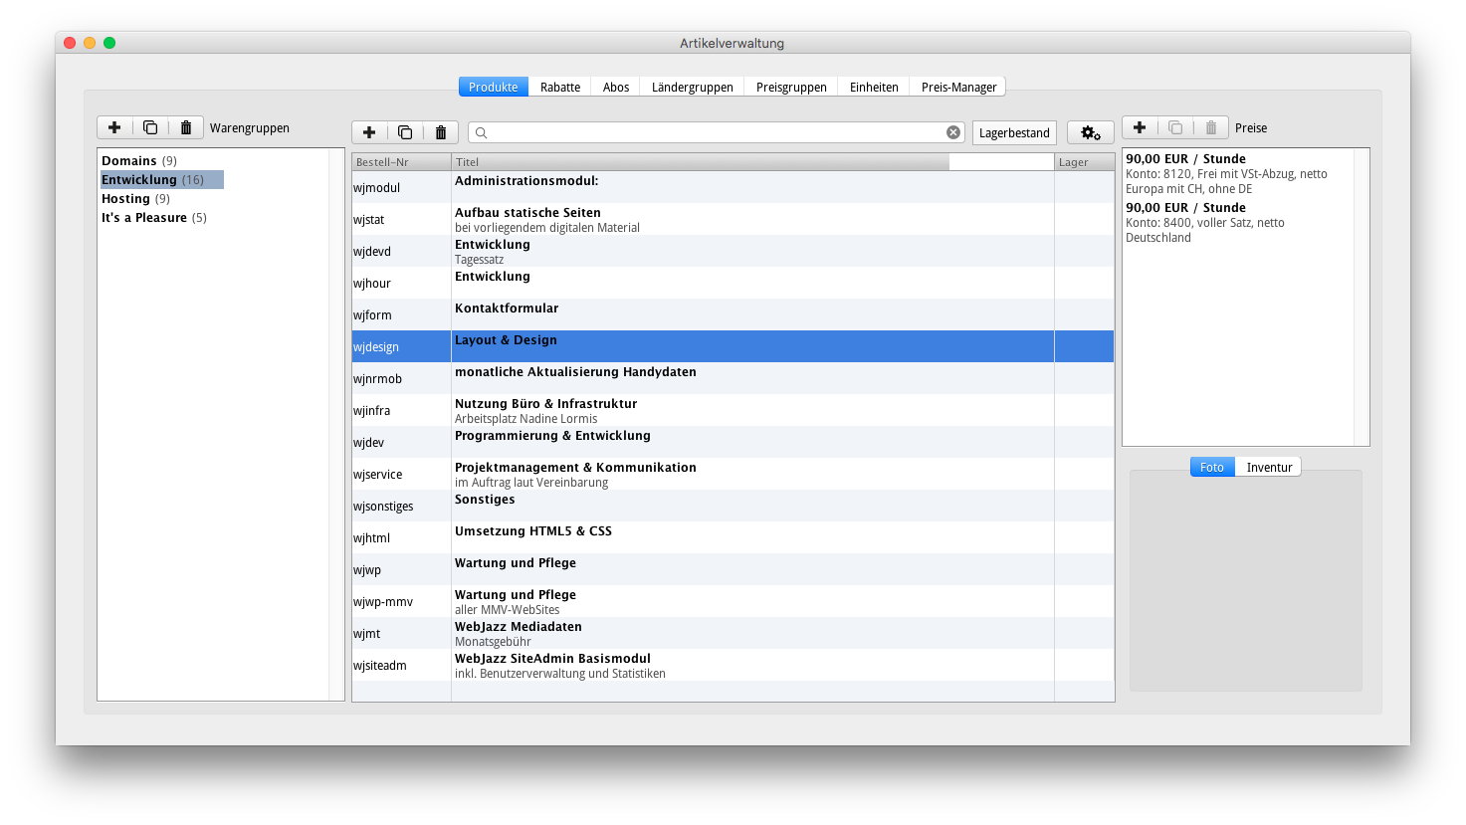This screenshot has height=825, width=1466.
Task: Select price with Konto 8400 Deutschland
Action: [1238, 222]
